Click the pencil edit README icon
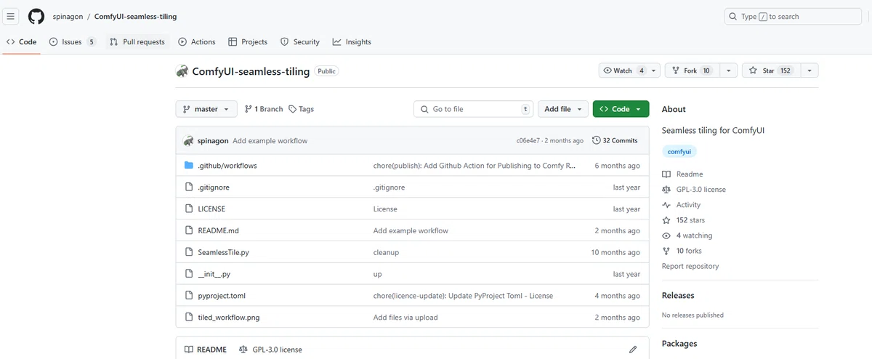Image resolution: width=872 pixels, height=359 pixels. point(633,350)
